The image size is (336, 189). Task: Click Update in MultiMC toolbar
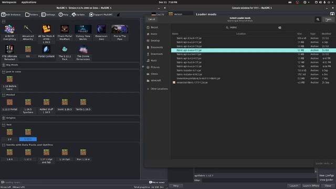pyautogui.click(x=78, y=15)
